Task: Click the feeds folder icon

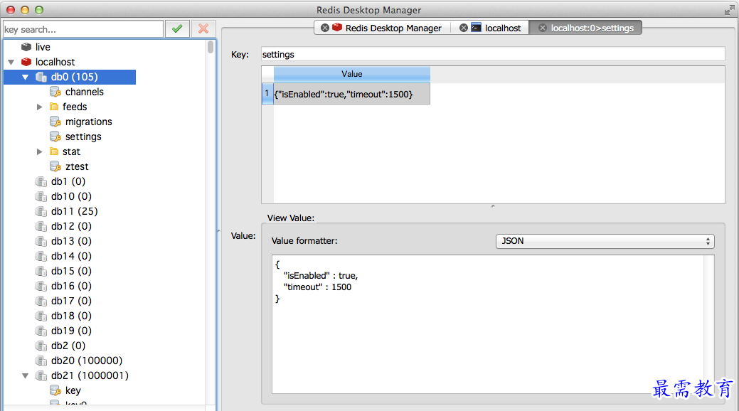Action: [x=54, y=107]
